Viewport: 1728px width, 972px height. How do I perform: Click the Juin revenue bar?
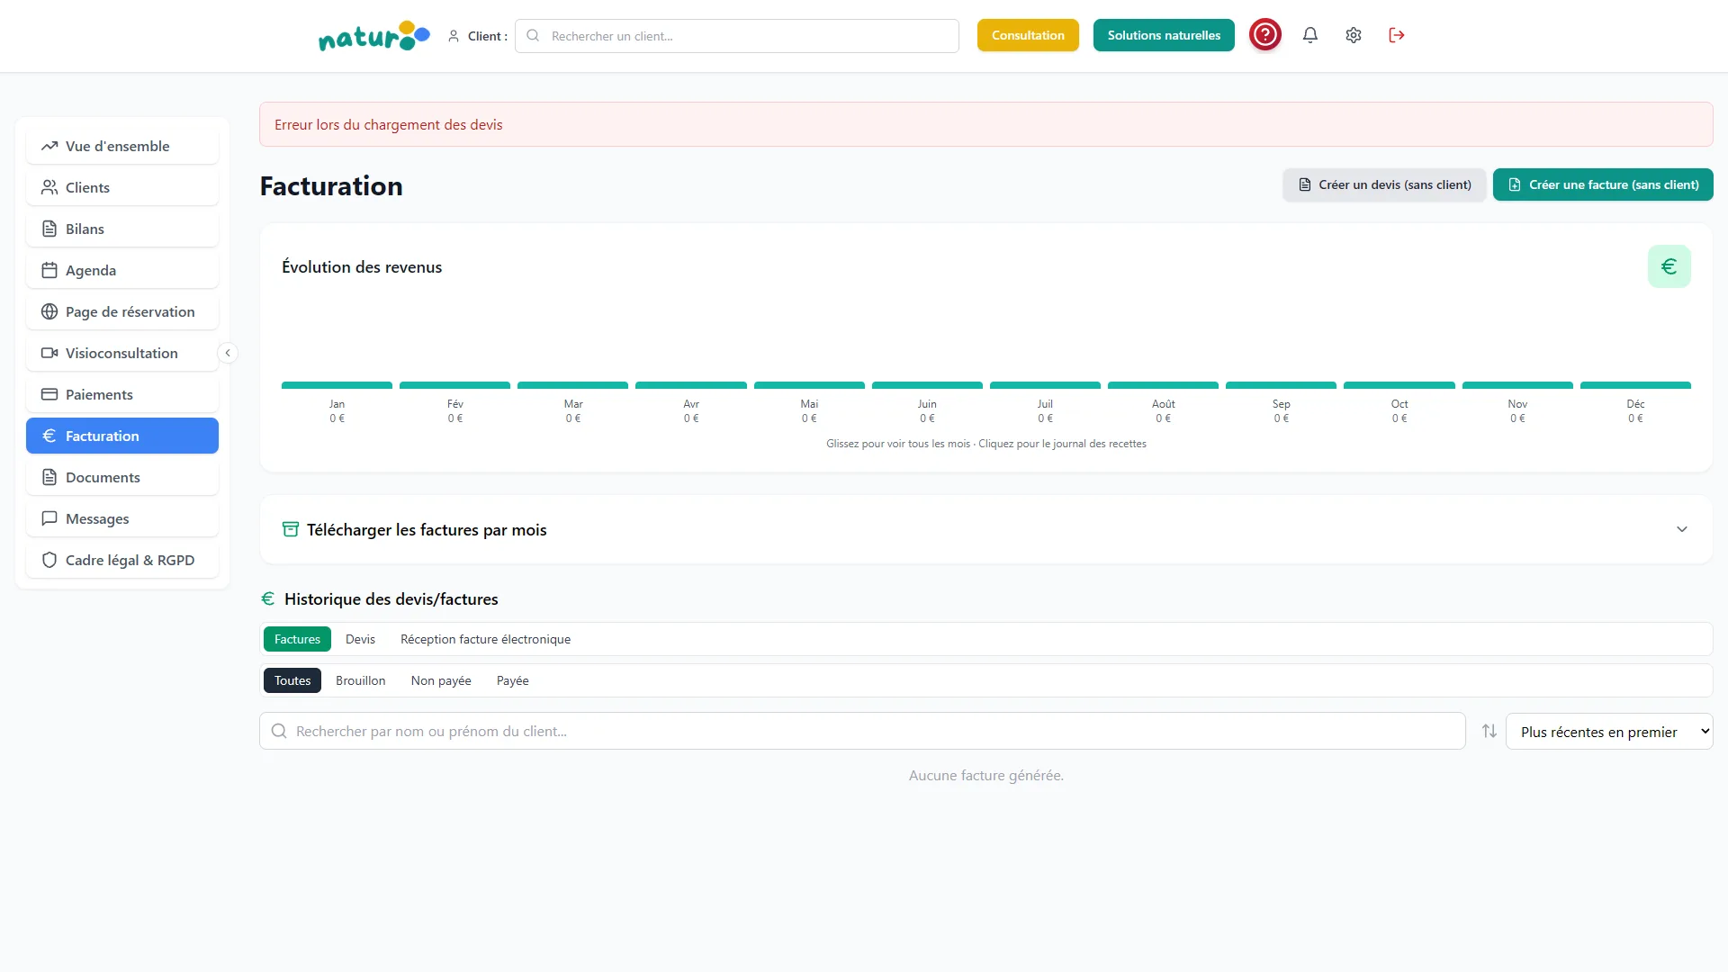click(927, 385)
